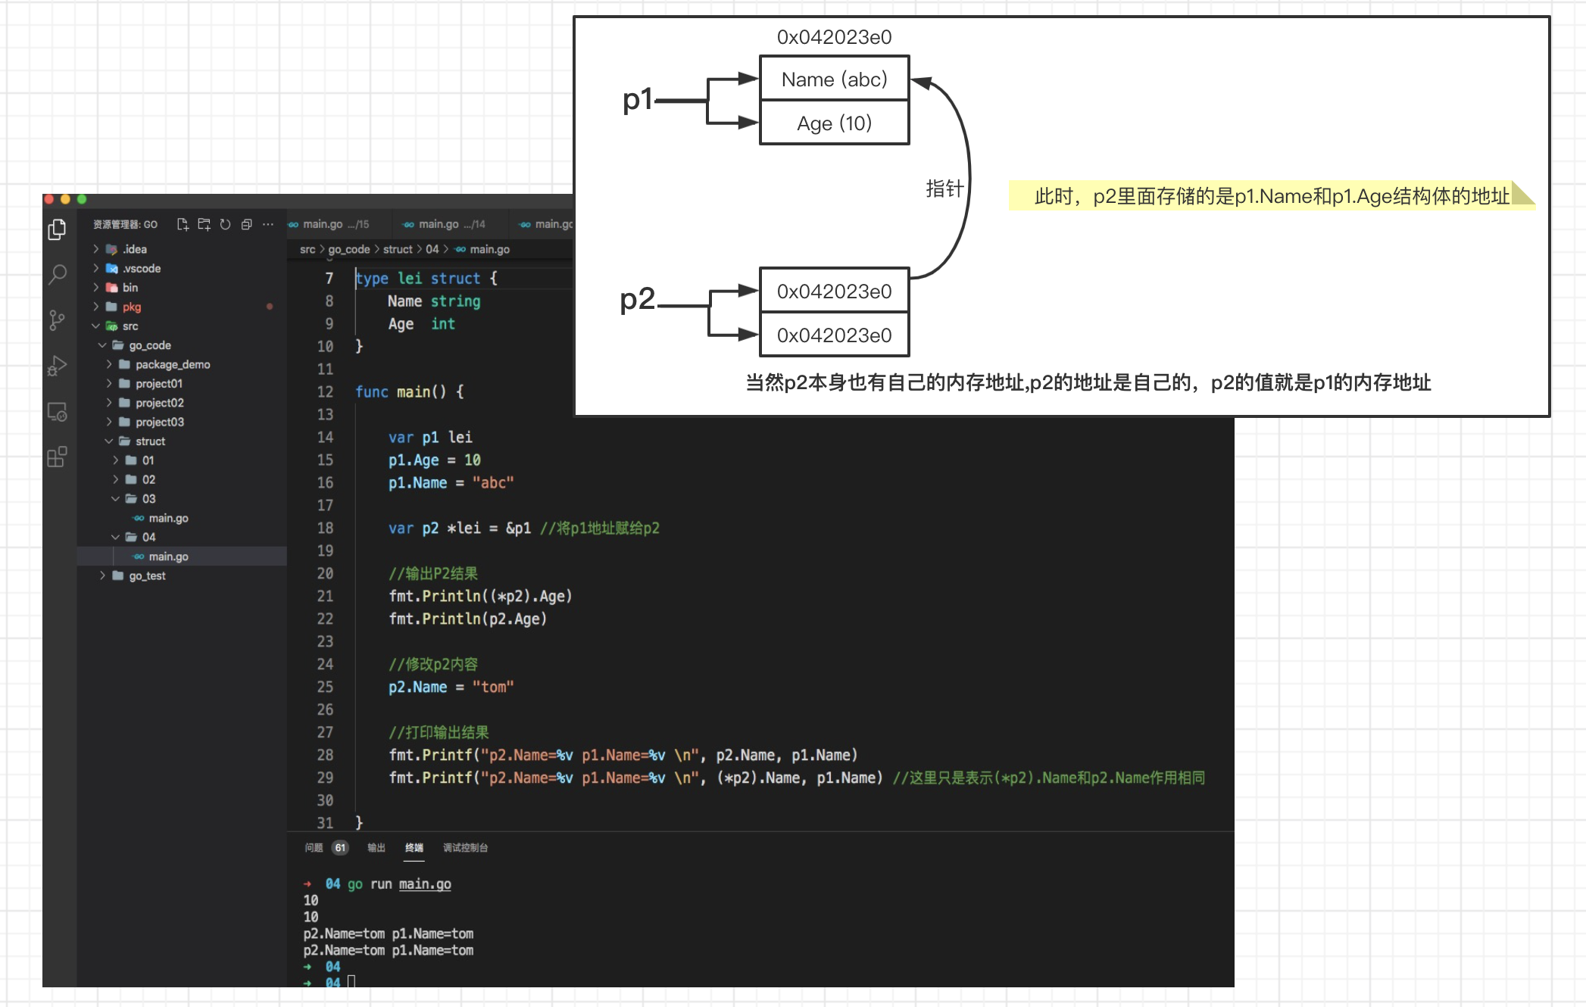This screenshot has width=1586, height=1007.
Task: Expand the project01 folder
Action: [158, 384]
